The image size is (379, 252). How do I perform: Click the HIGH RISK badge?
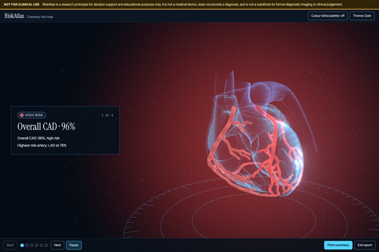point(32,115)
